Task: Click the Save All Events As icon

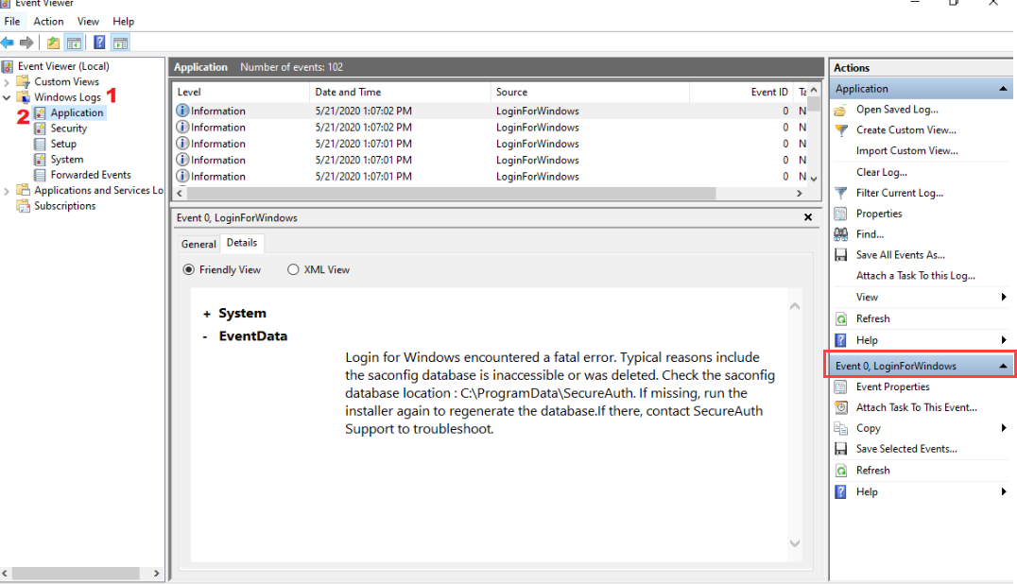Action: pos(840,255)
